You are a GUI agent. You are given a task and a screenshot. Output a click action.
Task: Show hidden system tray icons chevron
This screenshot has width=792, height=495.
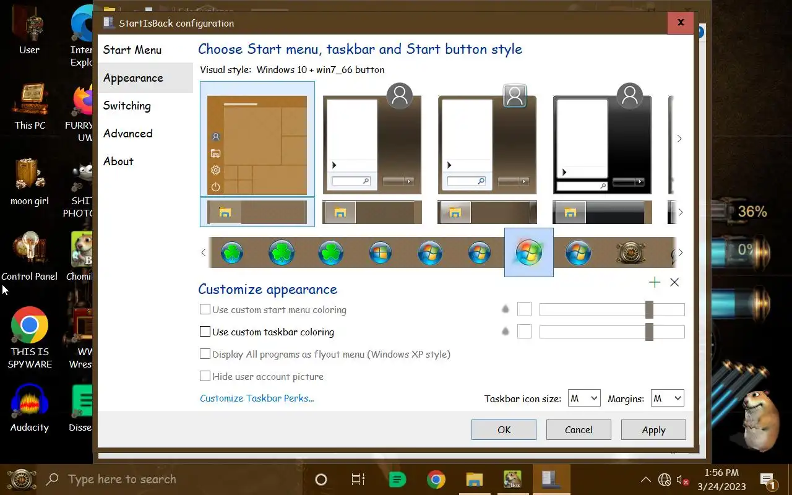pyautogui.click(x=645, y=480)
